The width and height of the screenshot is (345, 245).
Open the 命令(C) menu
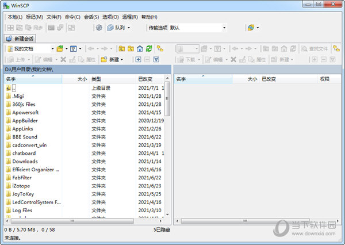(x=72, y=17)
